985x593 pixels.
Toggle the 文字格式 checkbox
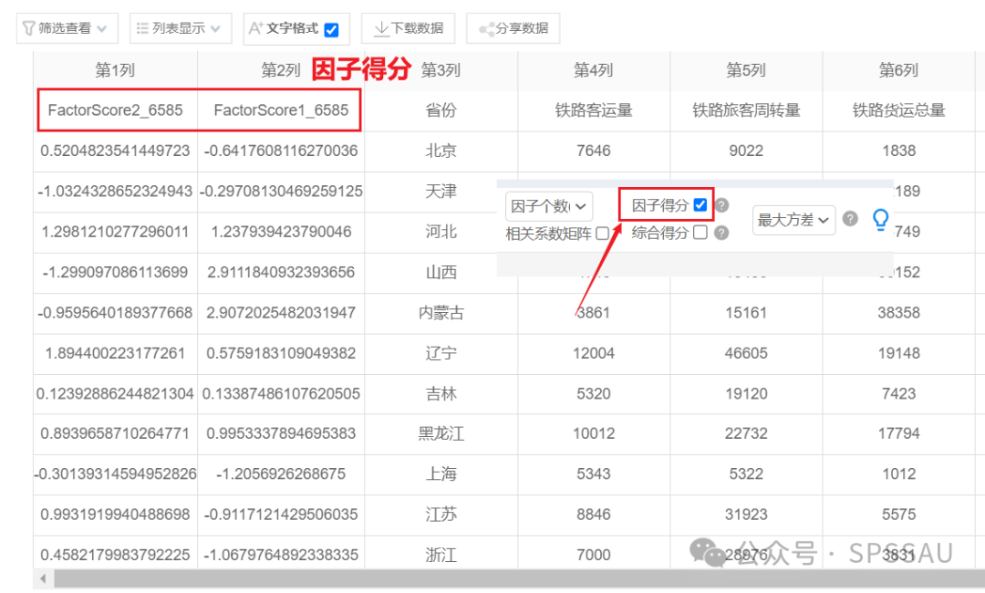pyautogui.click(x=332, y=29)
